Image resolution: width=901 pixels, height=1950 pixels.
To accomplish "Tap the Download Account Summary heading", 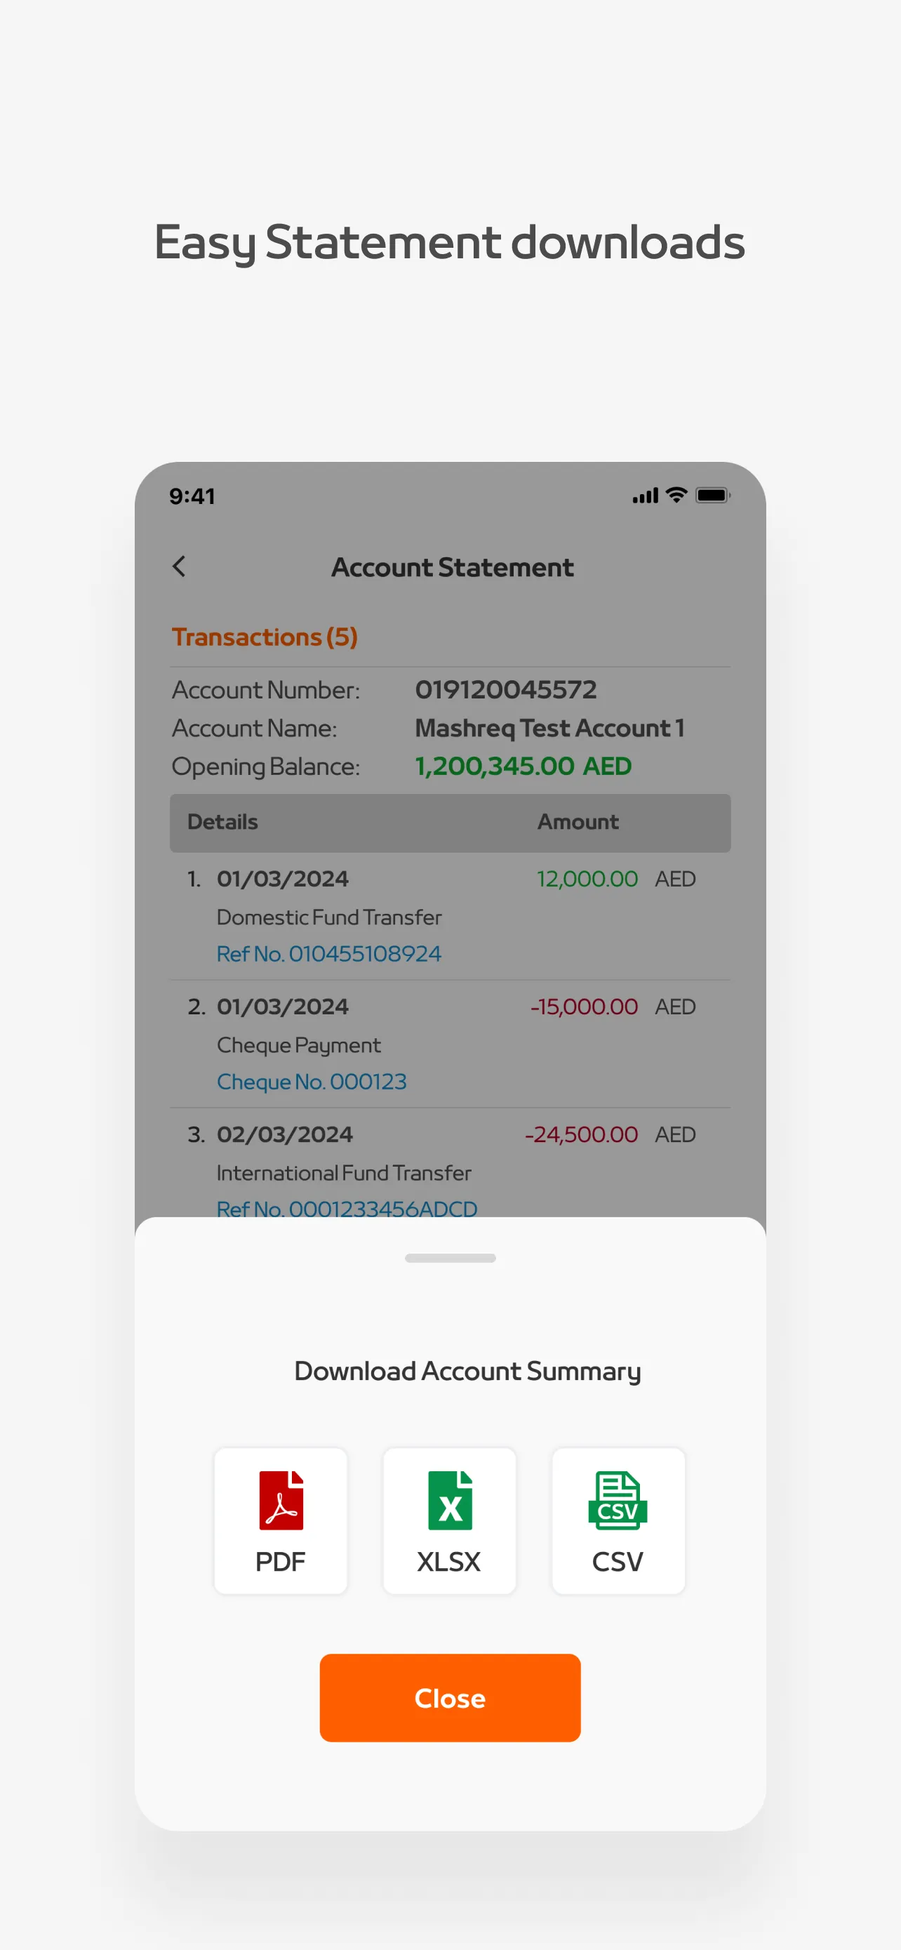I will pyautogui.click(x=467, y=1372).
